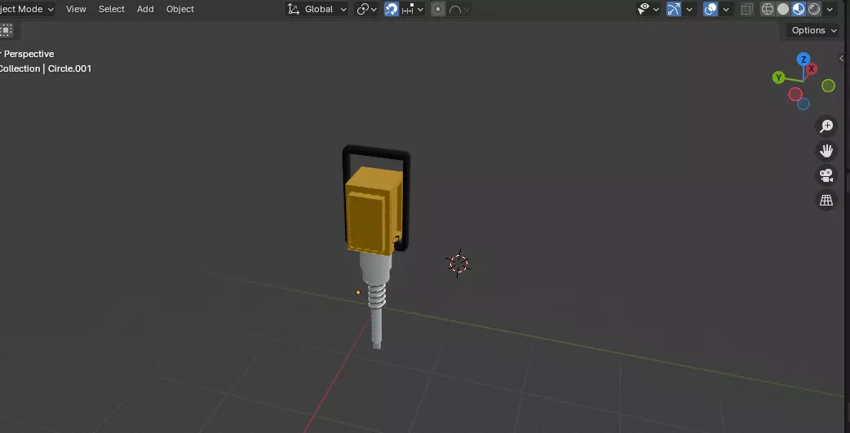Open the gizmos options dropdown arrow

pyautogui.click(x=689, y=9)
